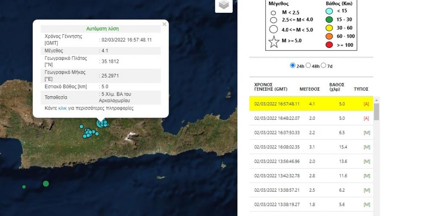The image size is (427, 216).
Task: Click the ΤΥΠΟΣ column header
Action: [361, 89]
